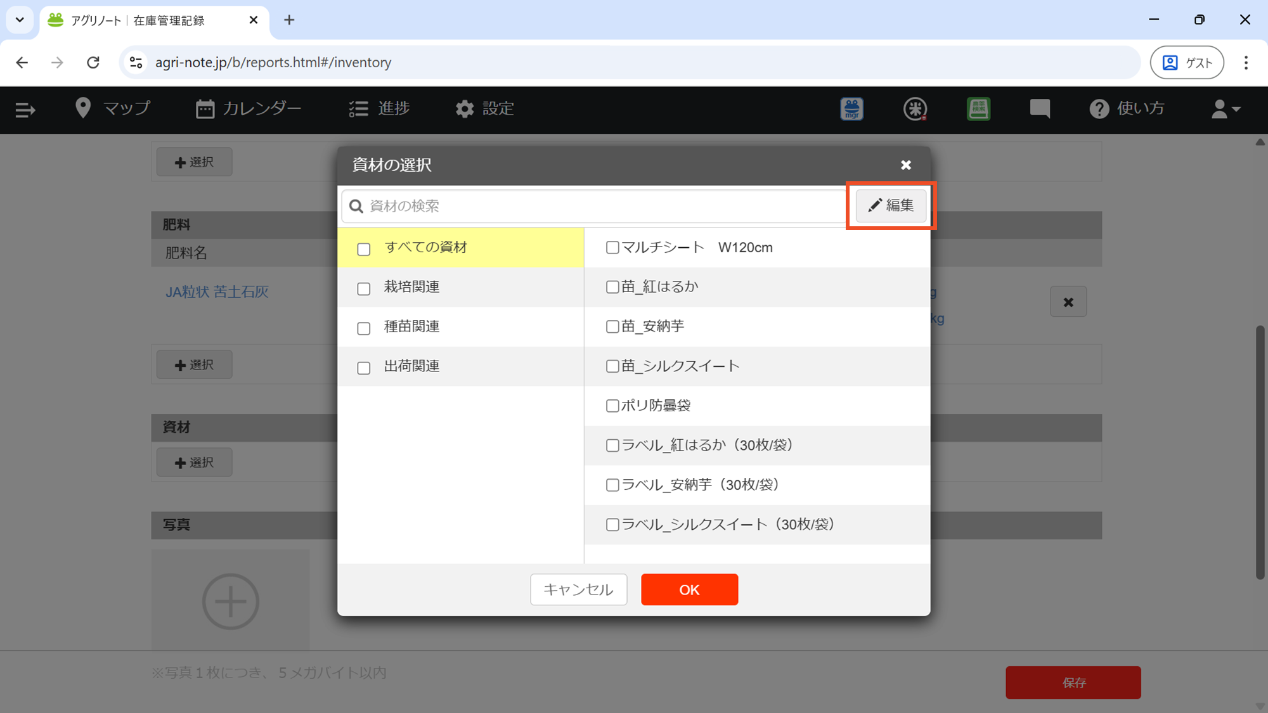1268x713 pixels.
Task: Tick ラベル_シルクスイート（30枚/袋） checkbox
Action: (x=612, y=525)
